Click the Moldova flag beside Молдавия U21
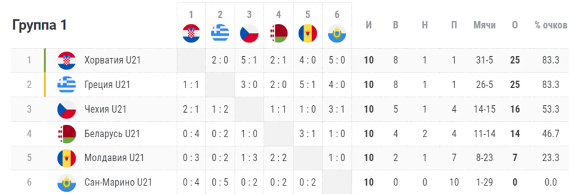The image size is (569, 194). (67, 158)
